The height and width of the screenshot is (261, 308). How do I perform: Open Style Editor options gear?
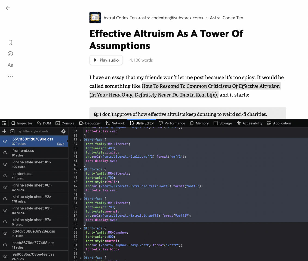tap(63, 131)
